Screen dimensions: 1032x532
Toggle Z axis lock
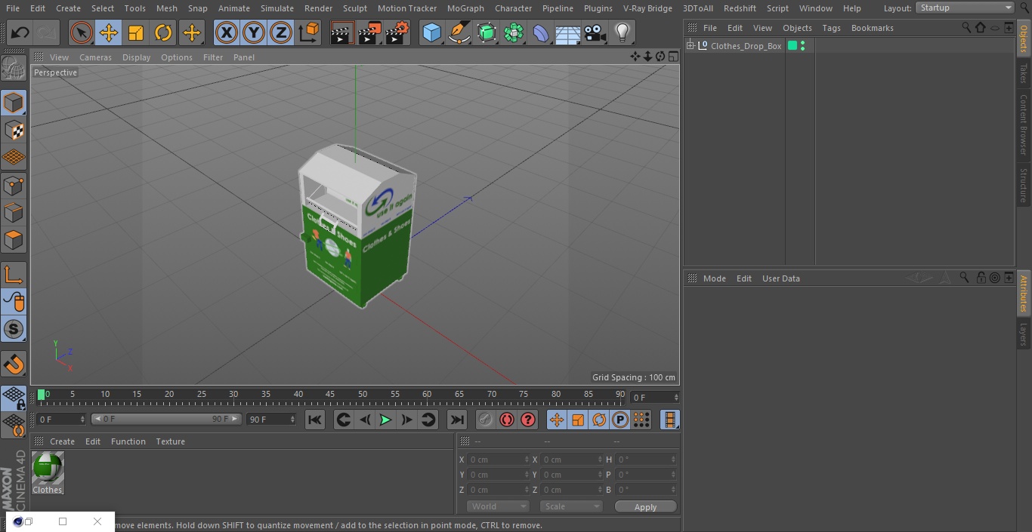click(x=281, y=32)
